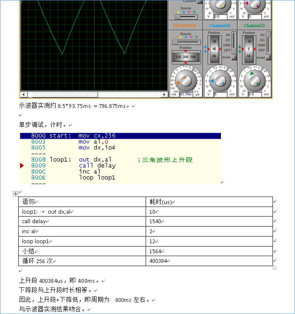Set Channel D coupling to OFF
The image size is (295, 314).
click(x=262, y=50)
